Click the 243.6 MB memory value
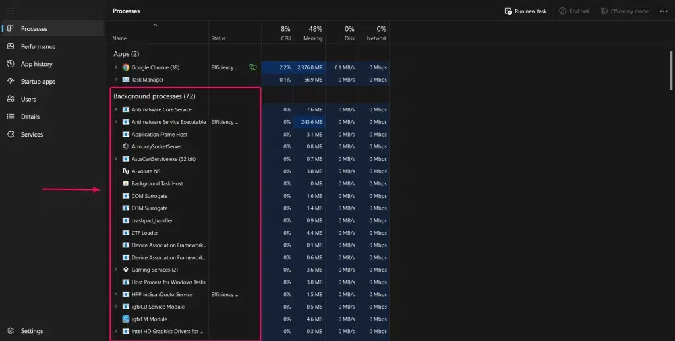The width and height of the screenshot is (675, 341). (x=312, y=122)
